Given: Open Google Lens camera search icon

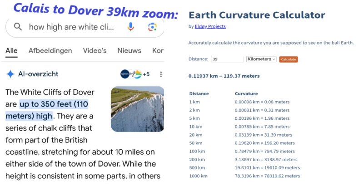Looking at the screenshot, I should (x=152, y=27).
